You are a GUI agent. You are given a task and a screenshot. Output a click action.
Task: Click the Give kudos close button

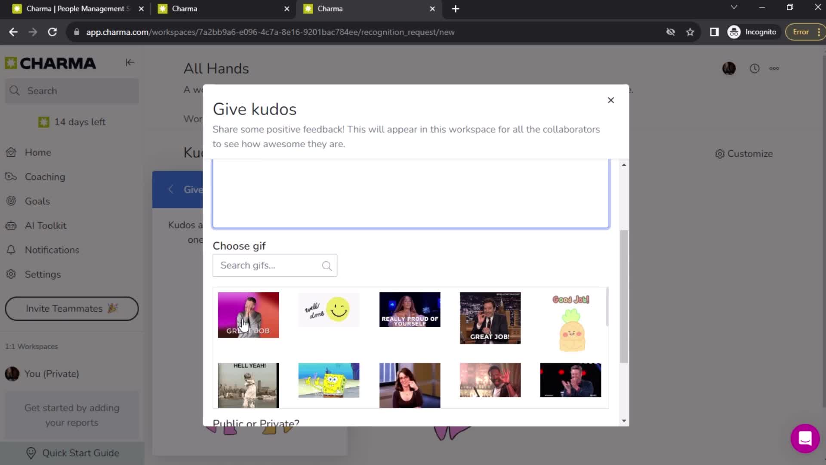tap(612, 100)
